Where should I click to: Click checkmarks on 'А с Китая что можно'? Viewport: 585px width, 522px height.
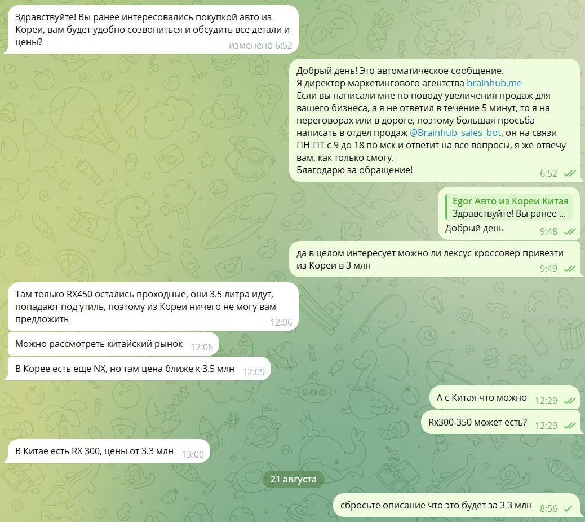[x=569, y=401]
